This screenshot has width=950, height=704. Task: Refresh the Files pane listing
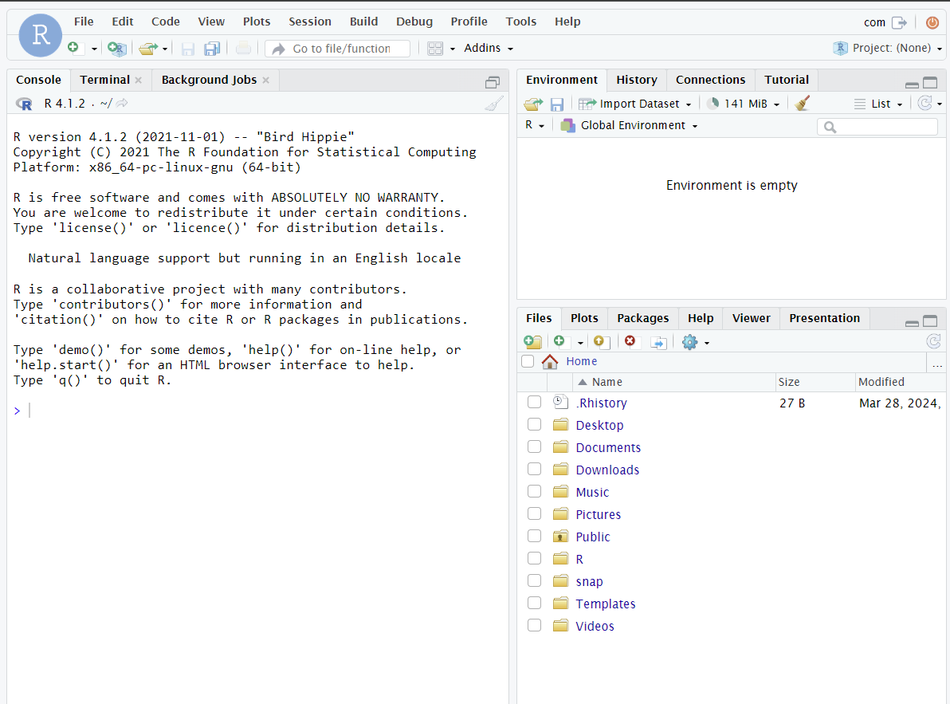coord(933,342)
